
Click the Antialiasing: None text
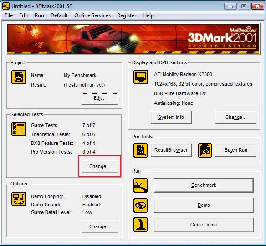pyautogui.click(x=174, y=103)
